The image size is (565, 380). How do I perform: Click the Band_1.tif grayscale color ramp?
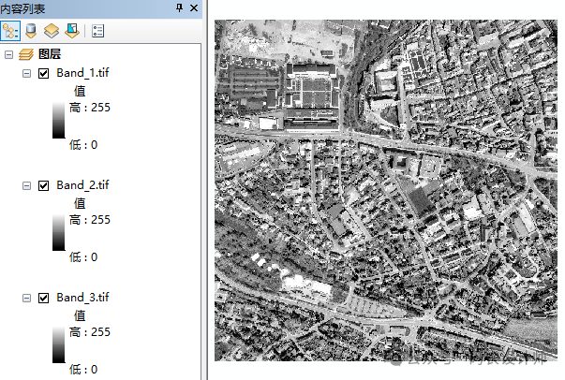pyautogui.click(x=58, y=120)
